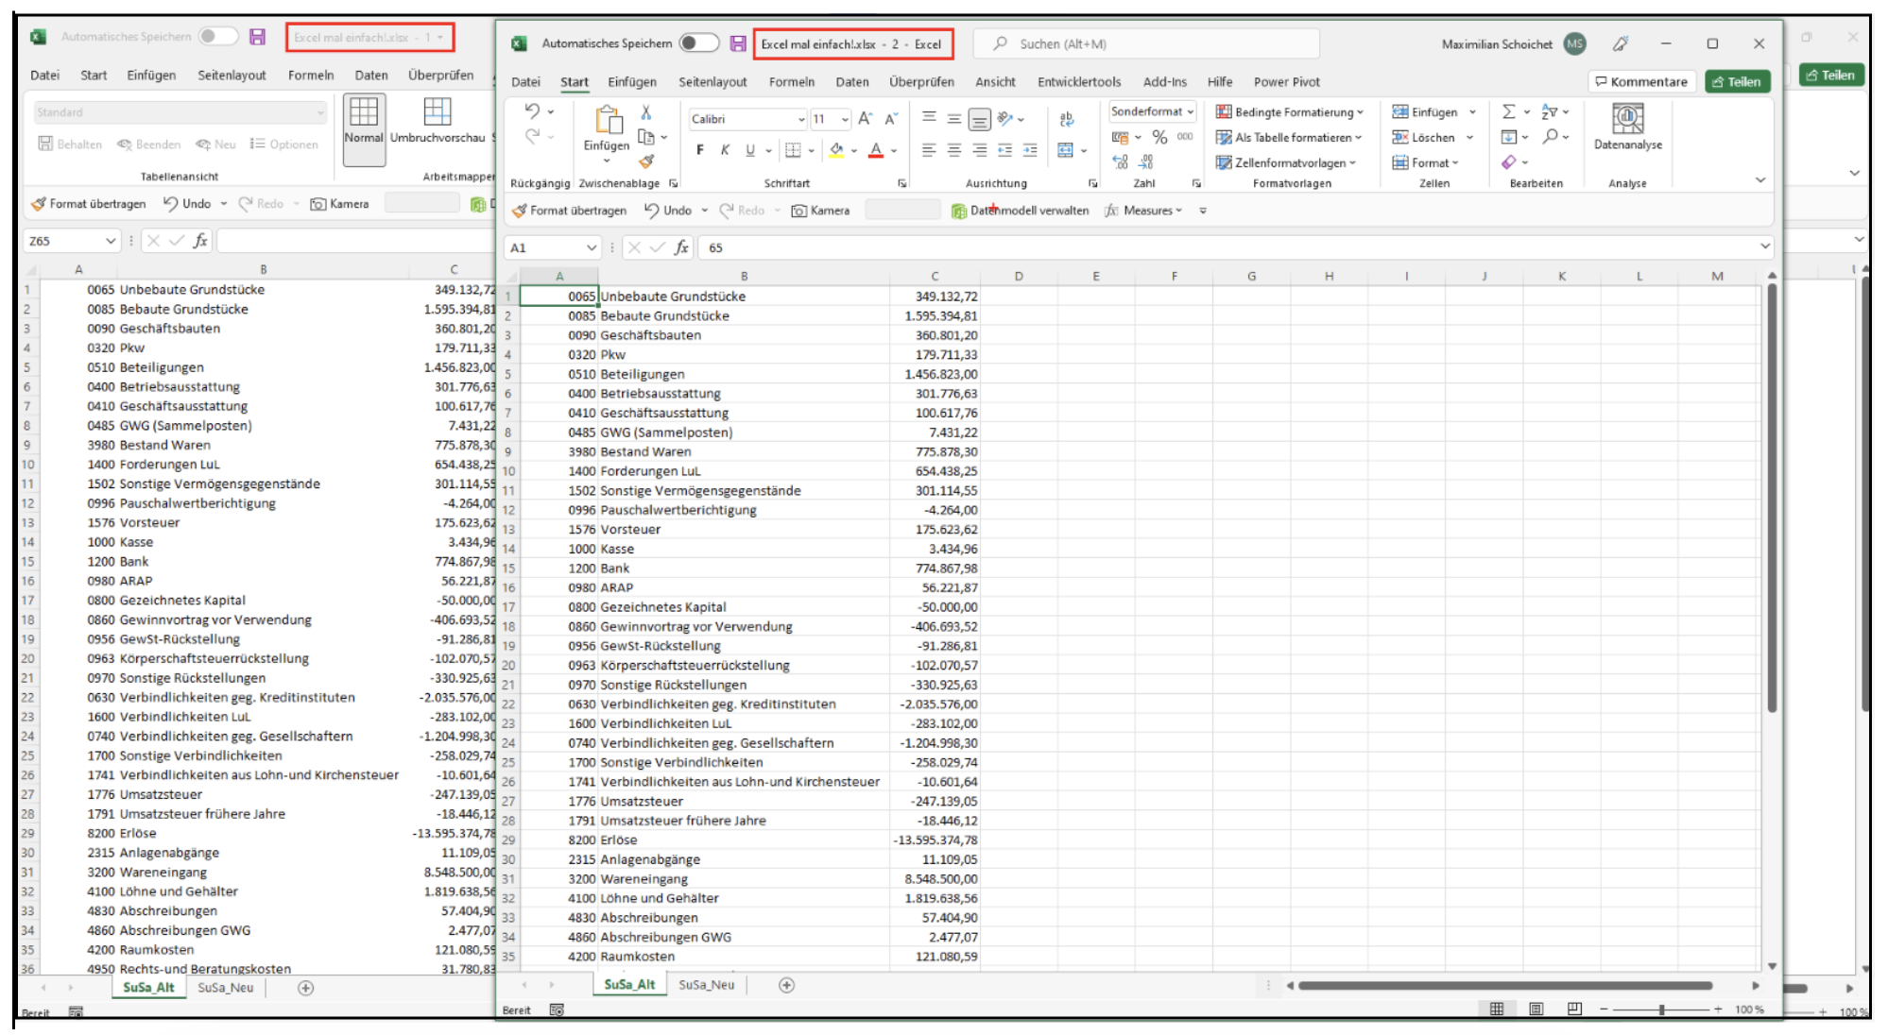Screen dimensions: 1888x1035
Task: Click Umbruchvorschau in background window
Action: click(x=438, y=121)
